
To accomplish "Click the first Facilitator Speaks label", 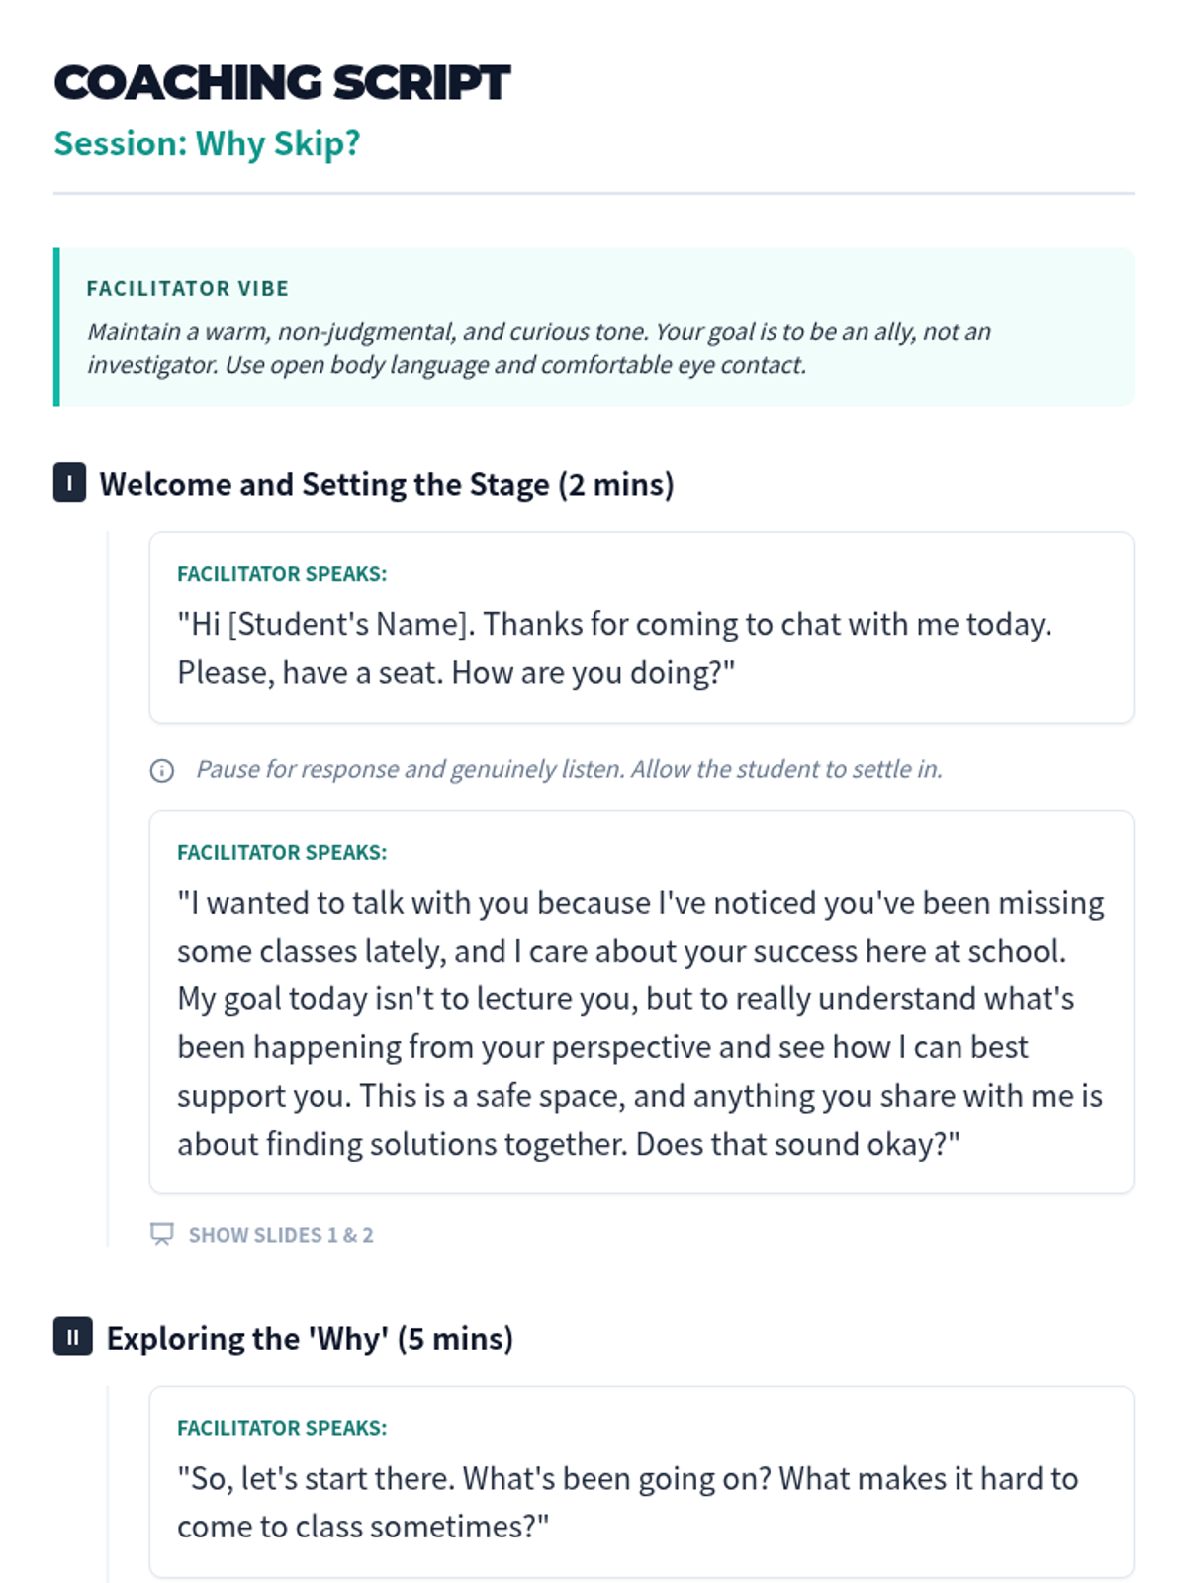I will tap(282, 574).
